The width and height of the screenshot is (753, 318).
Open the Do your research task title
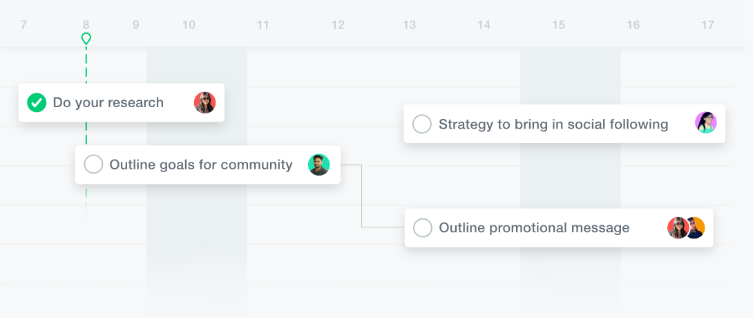[108, 103]
